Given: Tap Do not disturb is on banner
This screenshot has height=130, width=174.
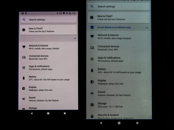Looking at the screenshot, I should point(114,27).
